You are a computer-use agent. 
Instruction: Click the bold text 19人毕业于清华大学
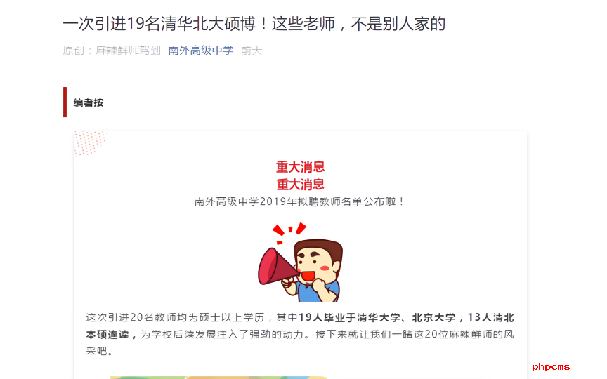pyautogui.click(x=349, y=317)
